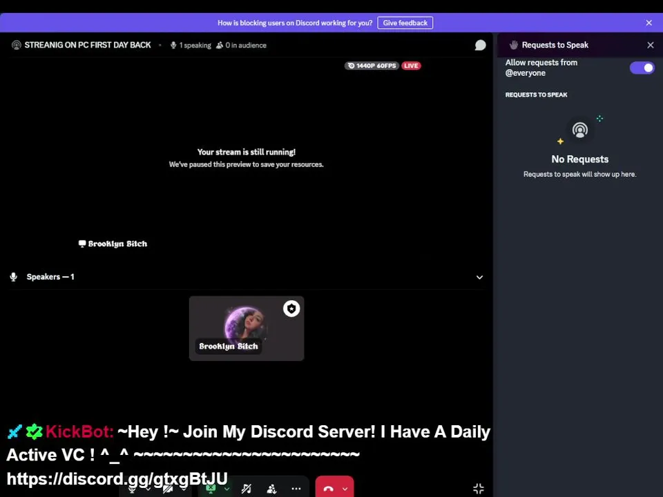Stop sharing screen with green monitor icon

pos(211,489)
